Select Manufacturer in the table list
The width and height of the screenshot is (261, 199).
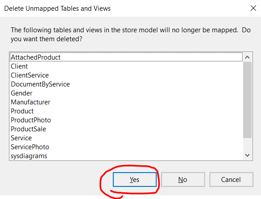tap(126, 102)
